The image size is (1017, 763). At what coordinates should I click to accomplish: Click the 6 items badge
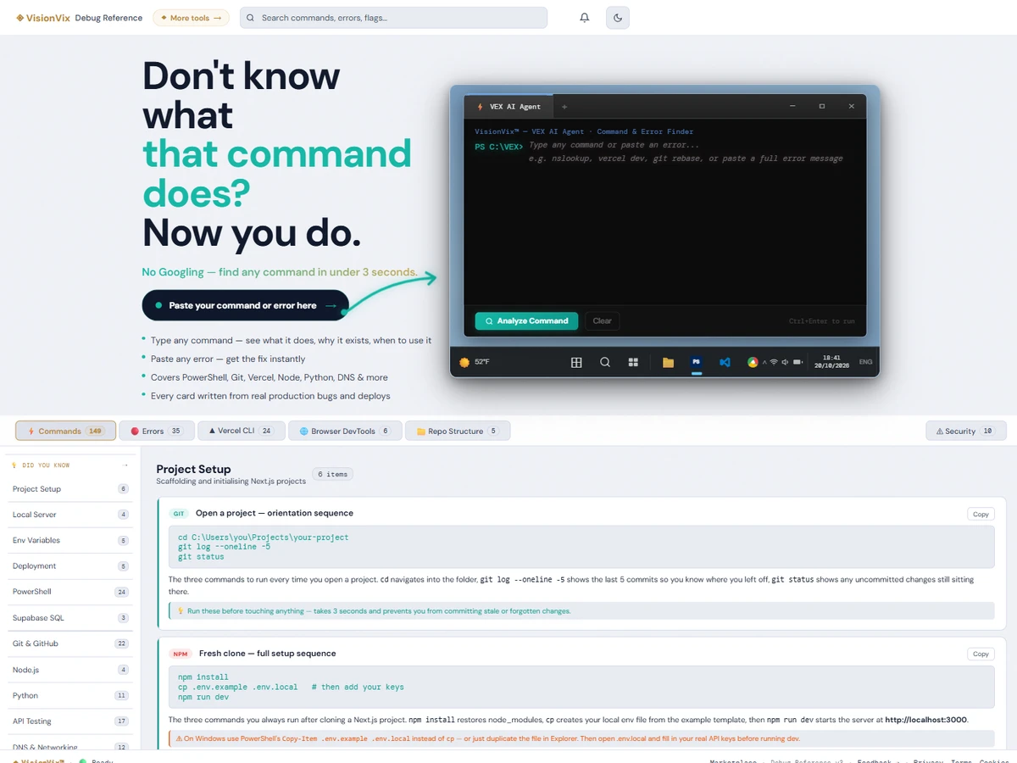point(332,474)
